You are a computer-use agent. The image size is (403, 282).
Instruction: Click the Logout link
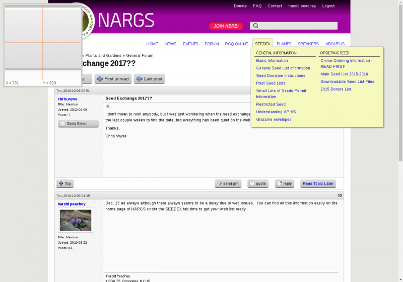pos(328,6)
